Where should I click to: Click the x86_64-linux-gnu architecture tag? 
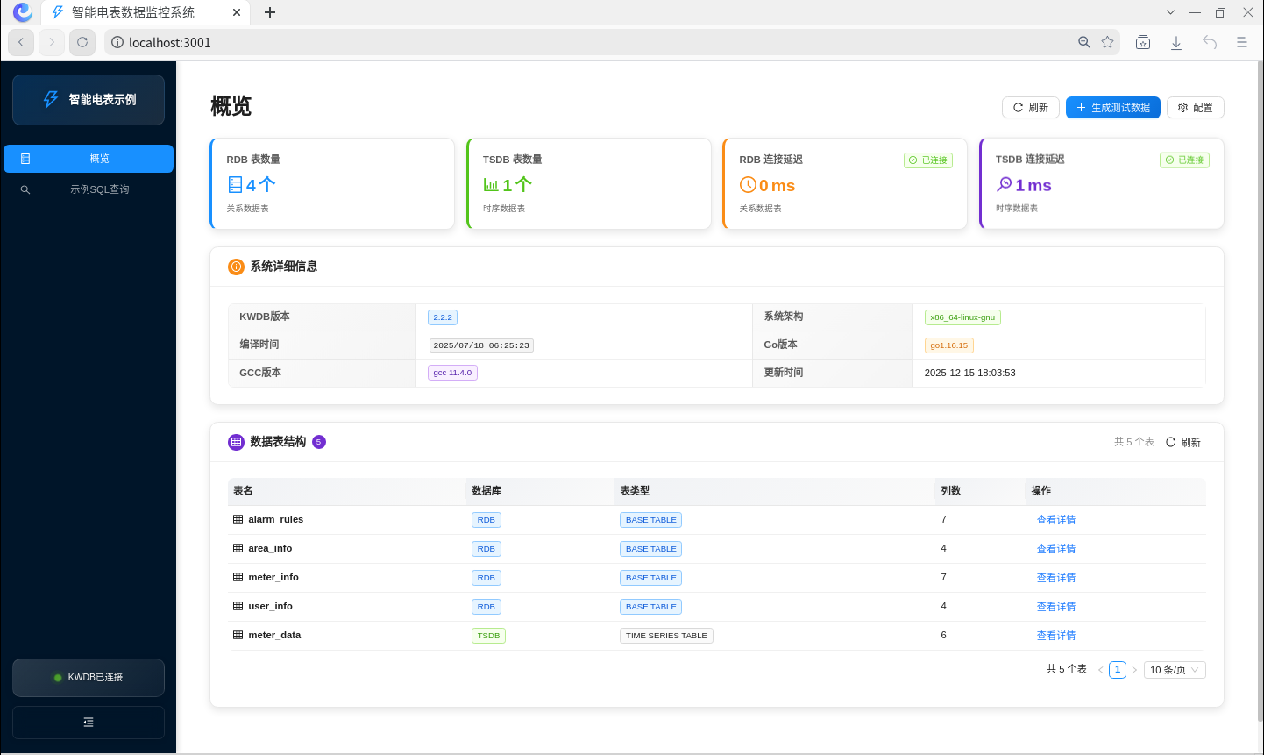(962, 317)
